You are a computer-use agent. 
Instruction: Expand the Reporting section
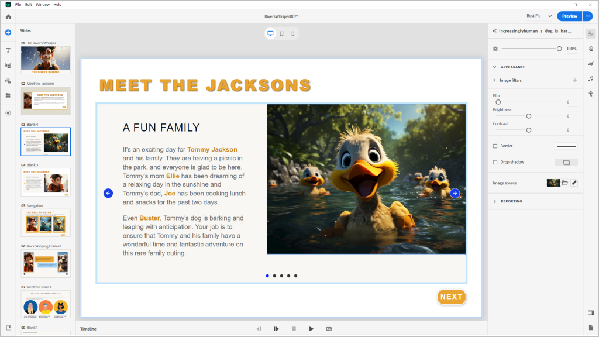(494, 201)
